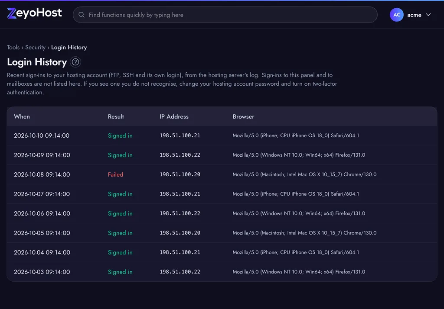The height and width of the screenshot is (309, 444).
Task: Focus the 'Find functions quickly' search field
Action: click(225, 15)
